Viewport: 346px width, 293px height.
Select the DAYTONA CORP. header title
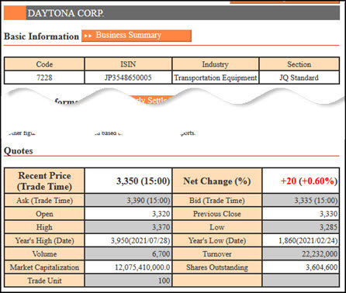(66, 13)
